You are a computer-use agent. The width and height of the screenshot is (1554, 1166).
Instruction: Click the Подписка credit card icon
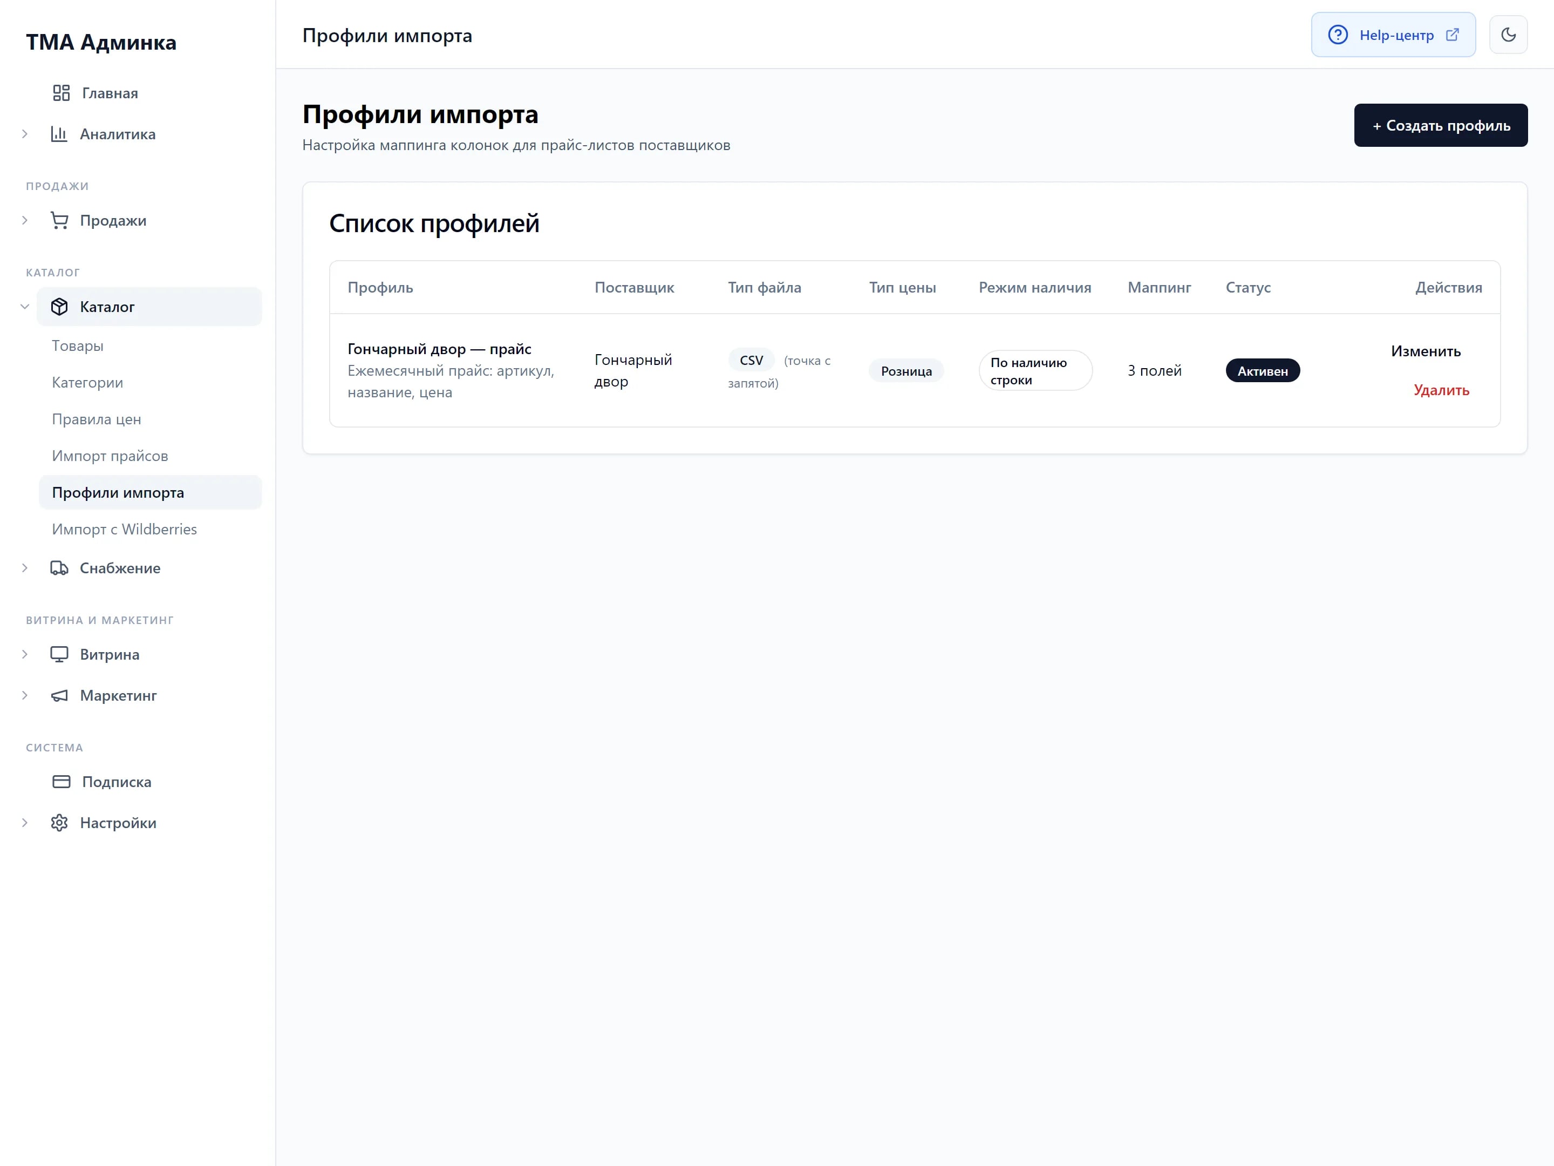[61, 782]
